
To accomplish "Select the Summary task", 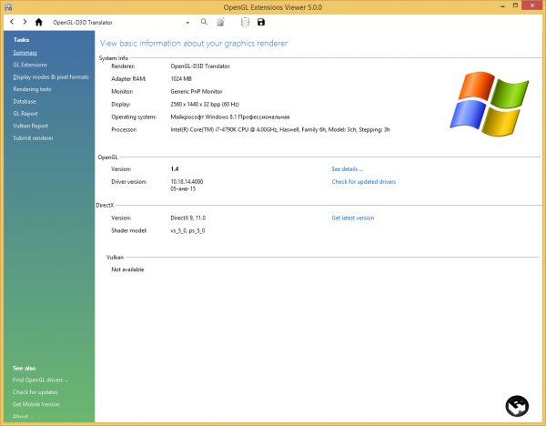I will coord(25,53).
